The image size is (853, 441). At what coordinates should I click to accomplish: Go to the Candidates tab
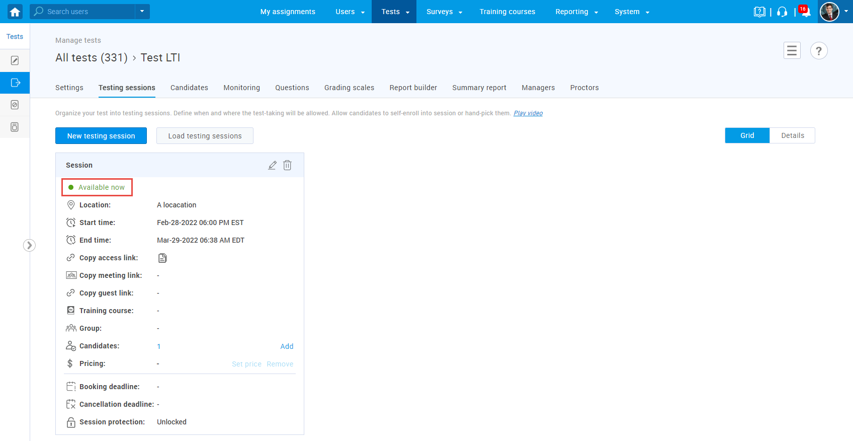189,88
